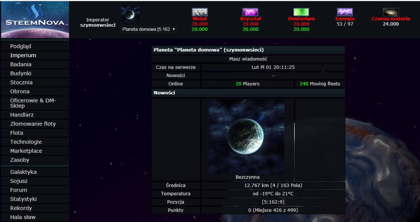
Task: Open the Technologie page
Action: 26,142
